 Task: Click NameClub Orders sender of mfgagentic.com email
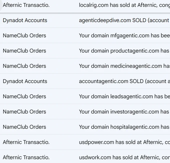click(24, 36)
